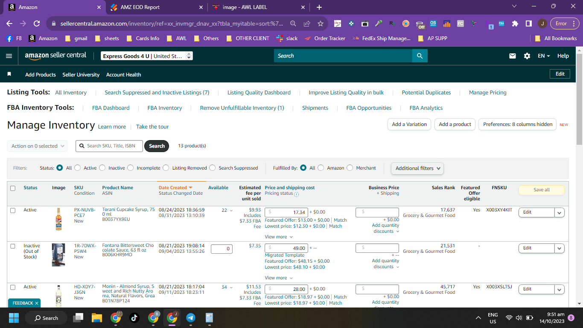Open Remove Unfulfillable Inventory (1) link

click(x=242, y=108)
